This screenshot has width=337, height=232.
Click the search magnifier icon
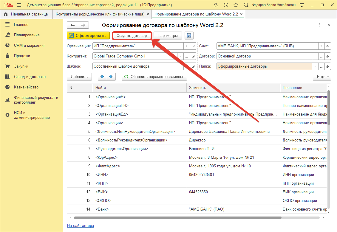click(x=246, y=5)
